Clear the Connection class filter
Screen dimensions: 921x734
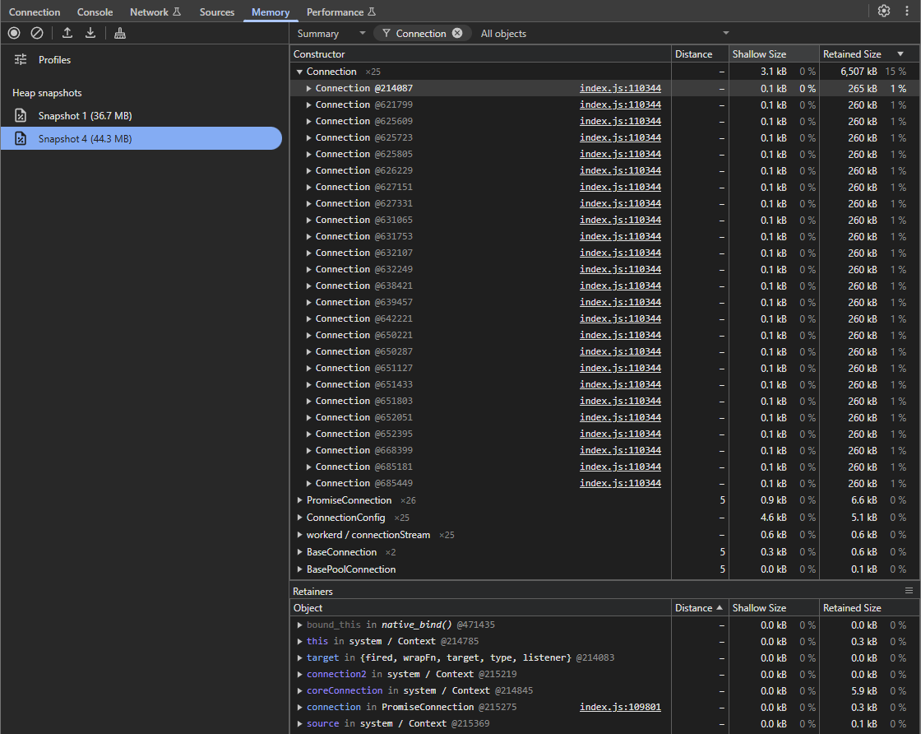click(457, 33)
